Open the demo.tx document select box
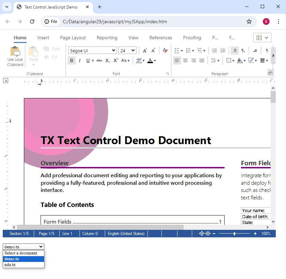Screen dimensions: 286x279 point(24,247)
